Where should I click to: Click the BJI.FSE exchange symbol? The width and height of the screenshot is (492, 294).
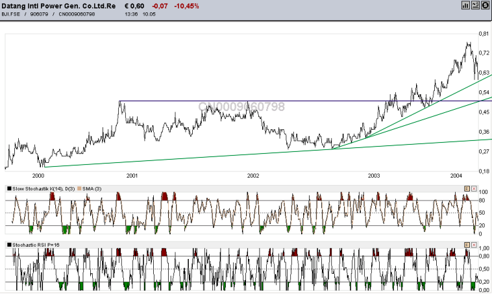tap(11, 14)
